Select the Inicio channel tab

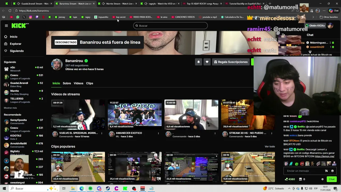56,83
